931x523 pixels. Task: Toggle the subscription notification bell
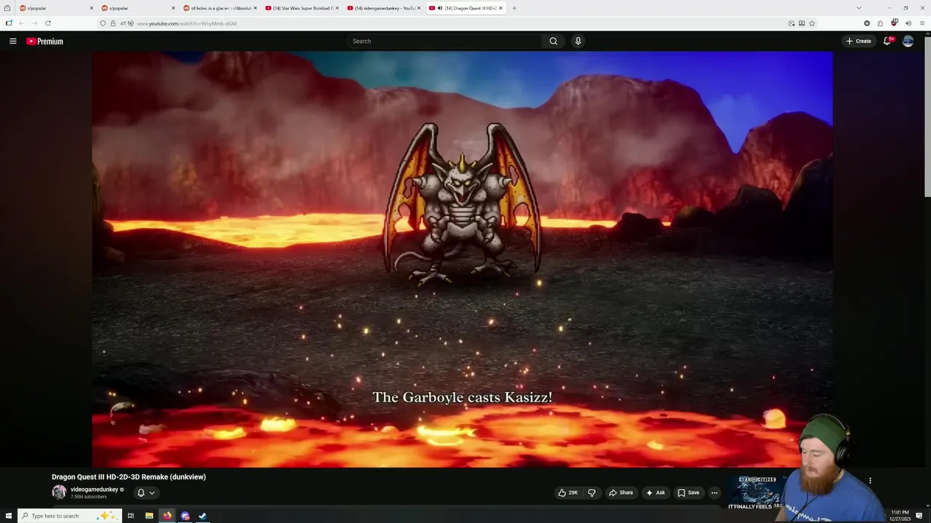coord(141,492)
